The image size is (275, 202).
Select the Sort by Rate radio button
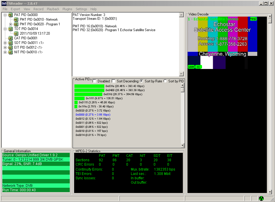click(142, 81)
